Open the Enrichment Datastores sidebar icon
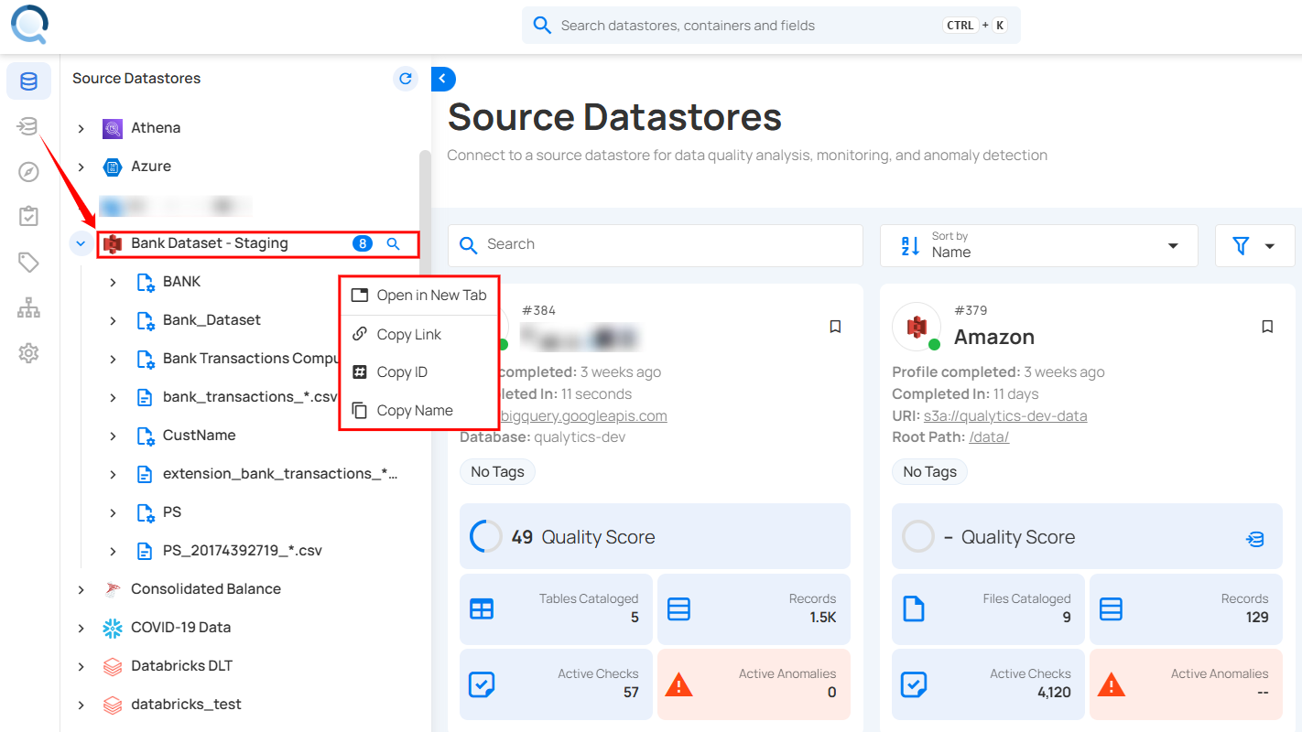This screenshot has height=732, width=1302. coord(28,126)
